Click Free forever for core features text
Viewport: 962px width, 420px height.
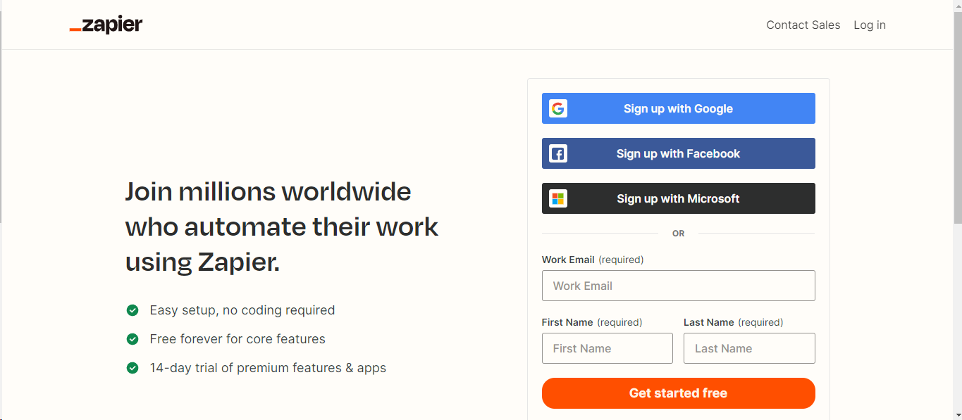coord(238,339)
